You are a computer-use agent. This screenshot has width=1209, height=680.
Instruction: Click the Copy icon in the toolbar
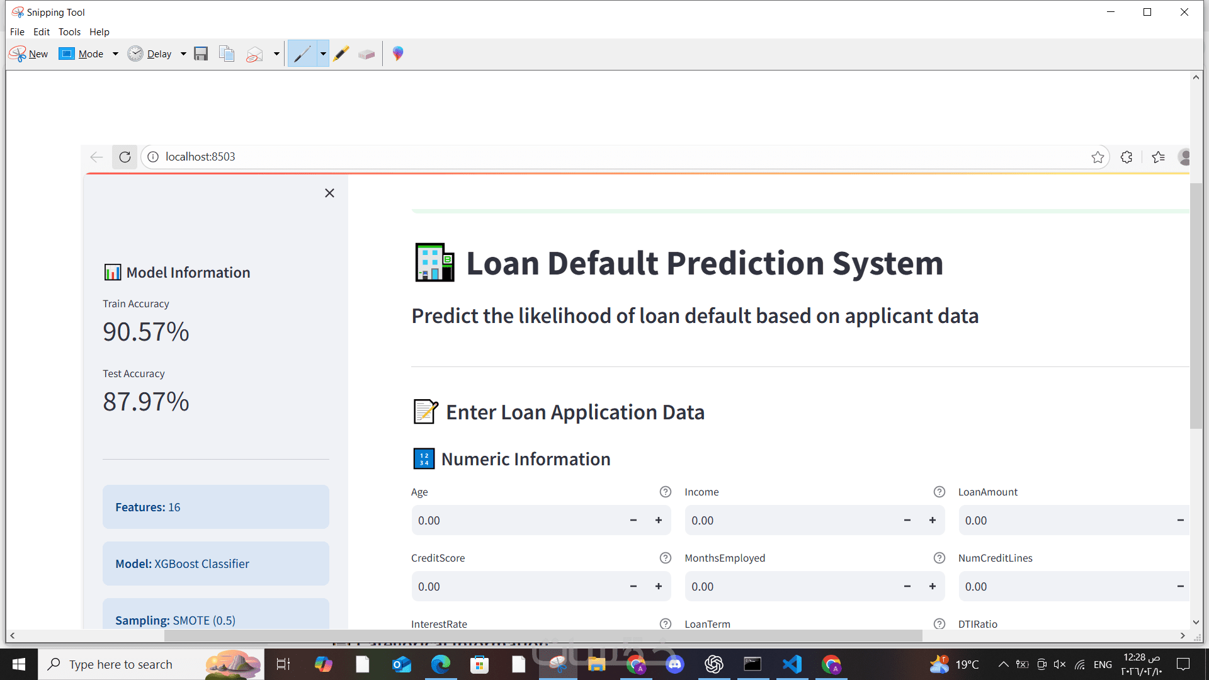click(x=227, y=54)
